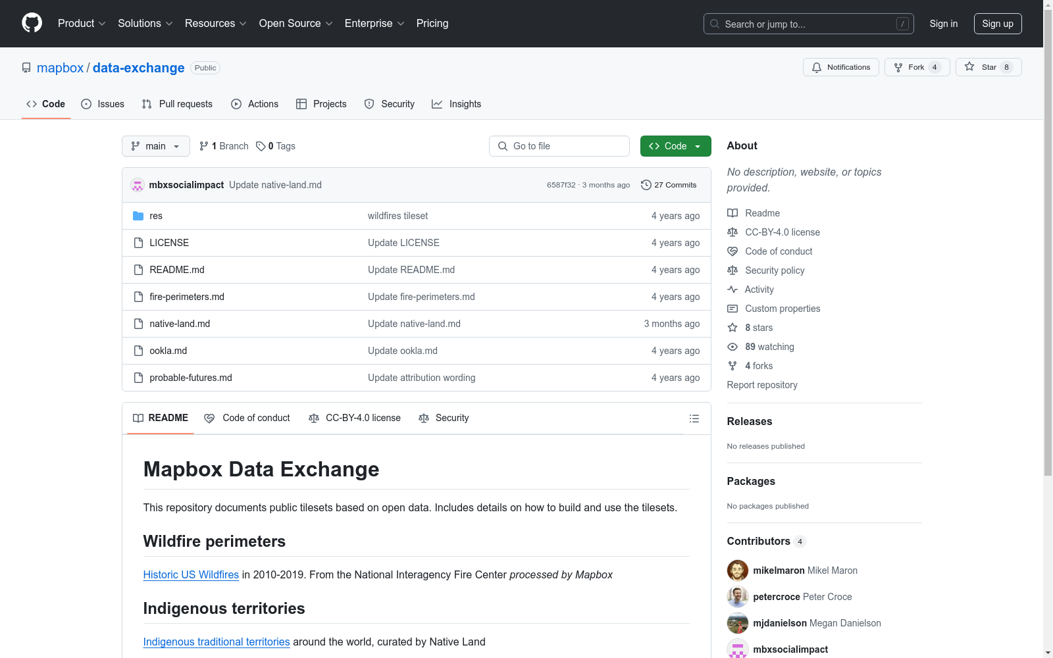Click the heart icon beside Code of conduct
This screenshot has height=658, width=1053.
(732, 251)
